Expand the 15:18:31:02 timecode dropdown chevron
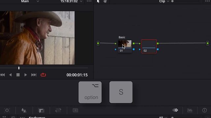Viewport: 211px width, 118px height. coord(81,1)
